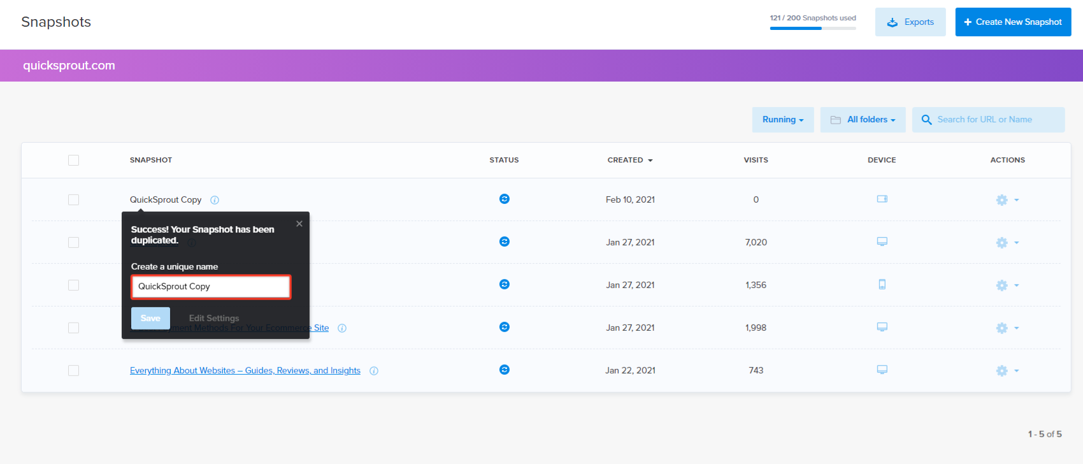Open the gear actions for QuickSprout Copy
1083x464 pixels.
pos(1001,200)
